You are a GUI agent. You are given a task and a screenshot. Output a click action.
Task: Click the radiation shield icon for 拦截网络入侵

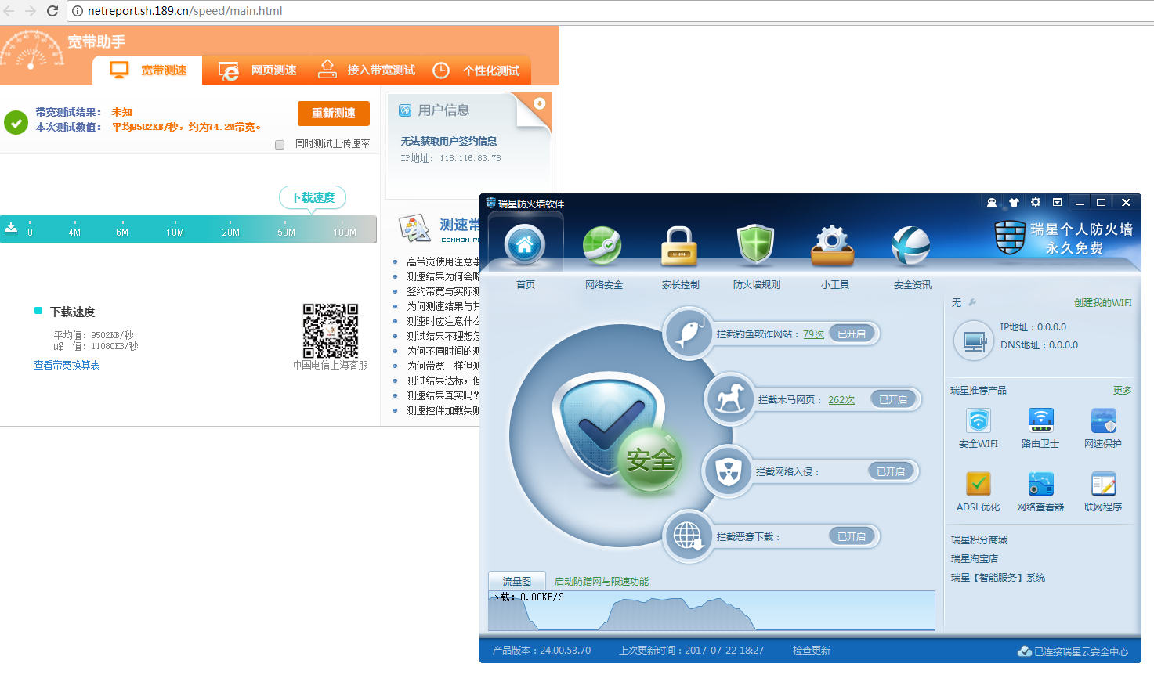click(727, 471)
